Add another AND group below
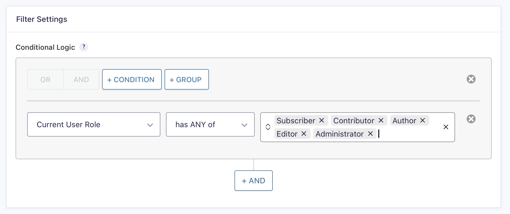This screenshot has height=214, width=510. coord(254,181)
